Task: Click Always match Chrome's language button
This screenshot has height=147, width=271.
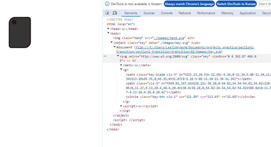Action: tap(189, 4)
